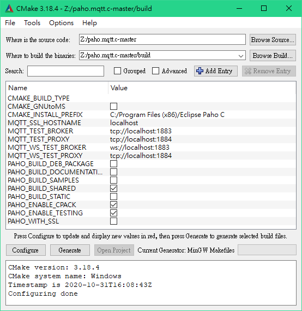This screenshot has height=311, width=302.
Task: Toggle the Grouped checkbox
Action: tap(117, 71)
